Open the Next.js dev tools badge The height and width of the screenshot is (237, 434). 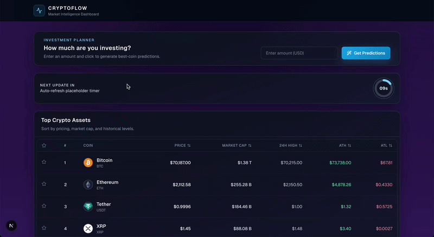(11, 226)
